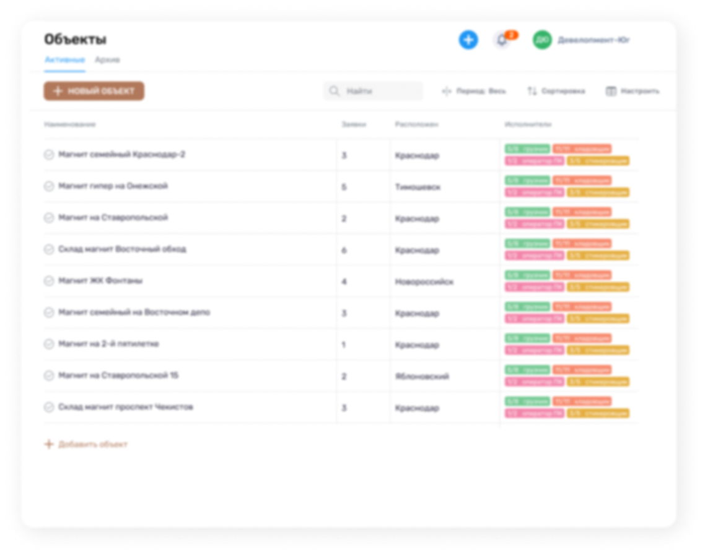Click the Расположен column header
This screenshot has height=556, width=705.
416,124
